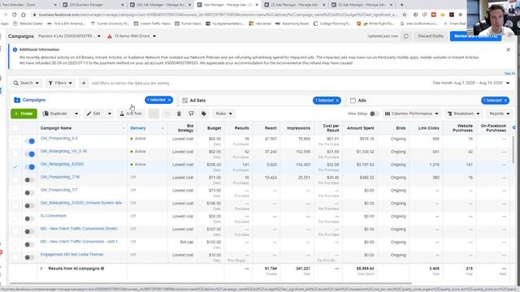
Task: Check the select-all header checkbox
Action: click(x=15, y=128)
